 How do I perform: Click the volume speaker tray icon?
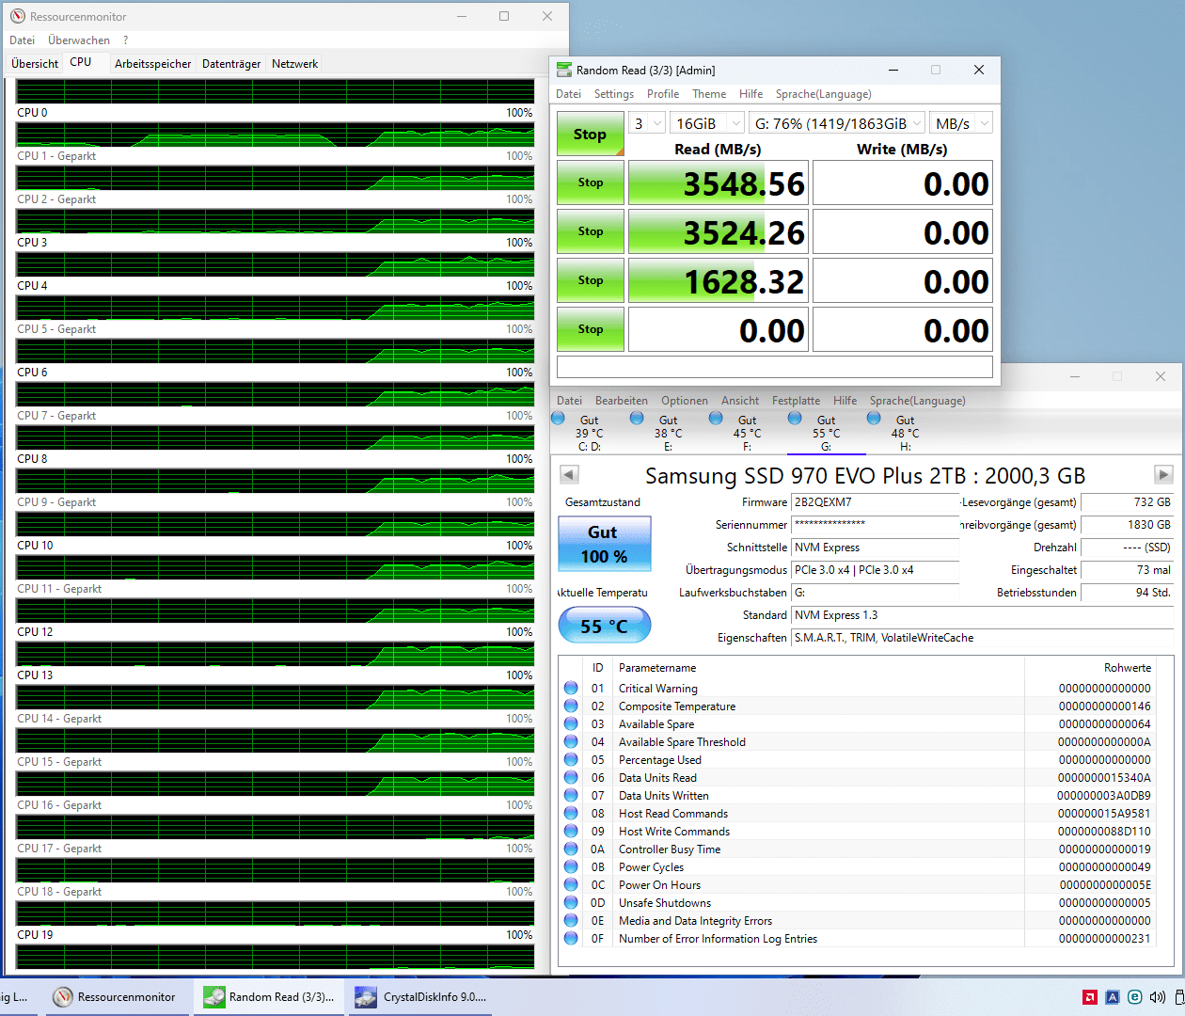[x=1157, y=997]
